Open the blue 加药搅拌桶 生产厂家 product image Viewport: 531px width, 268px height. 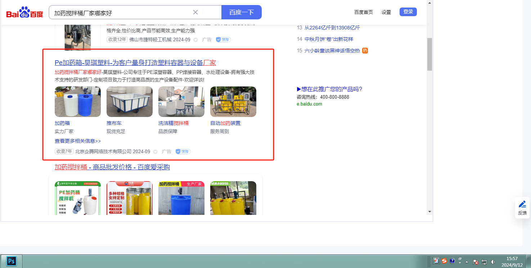coord(181,198)
